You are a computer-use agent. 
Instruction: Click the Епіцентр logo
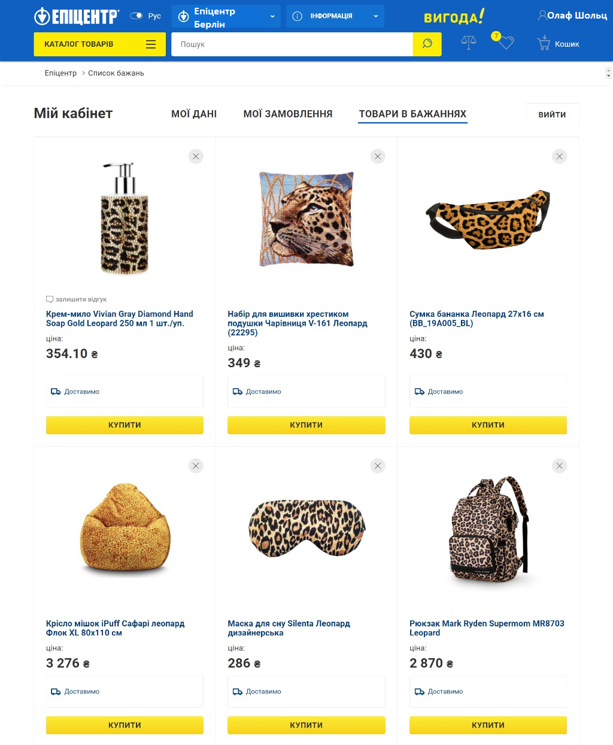pos(77,16)
